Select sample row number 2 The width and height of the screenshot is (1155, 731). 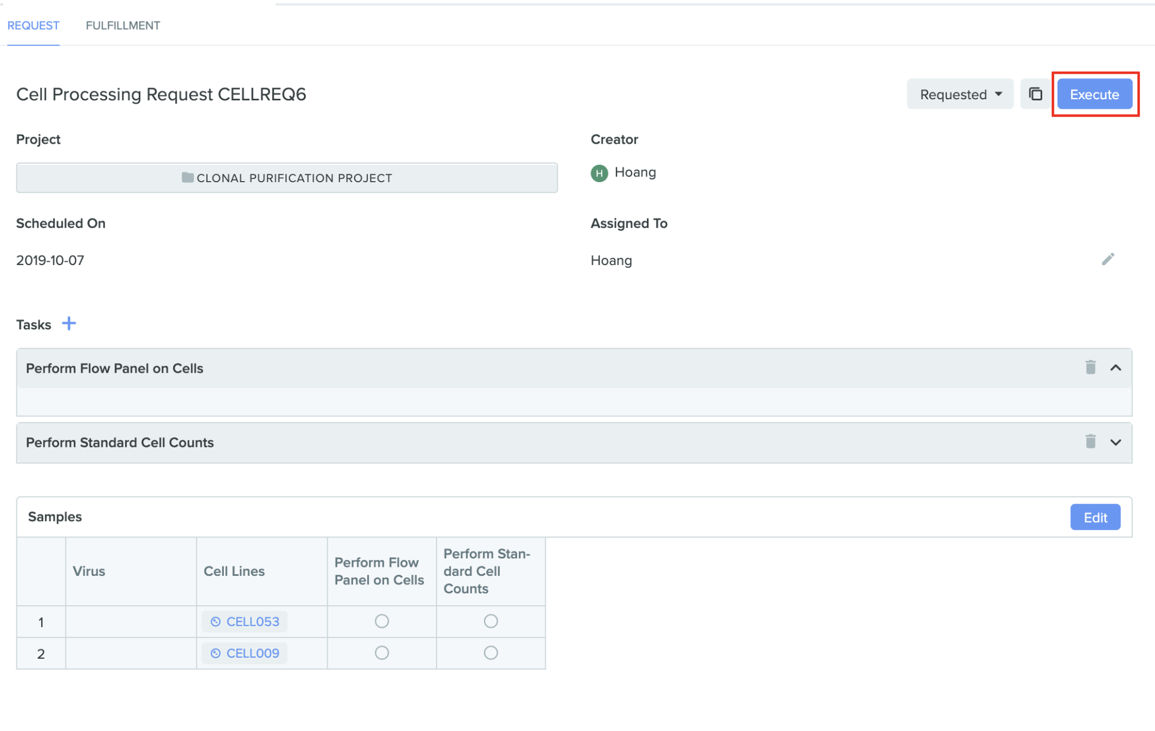pyautogui.click(x=41, y=653)
